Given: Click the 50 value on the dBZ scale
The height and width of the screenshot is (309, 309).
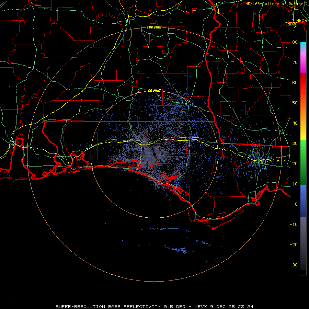Looking at the screenshot, I should pos(295,103).
